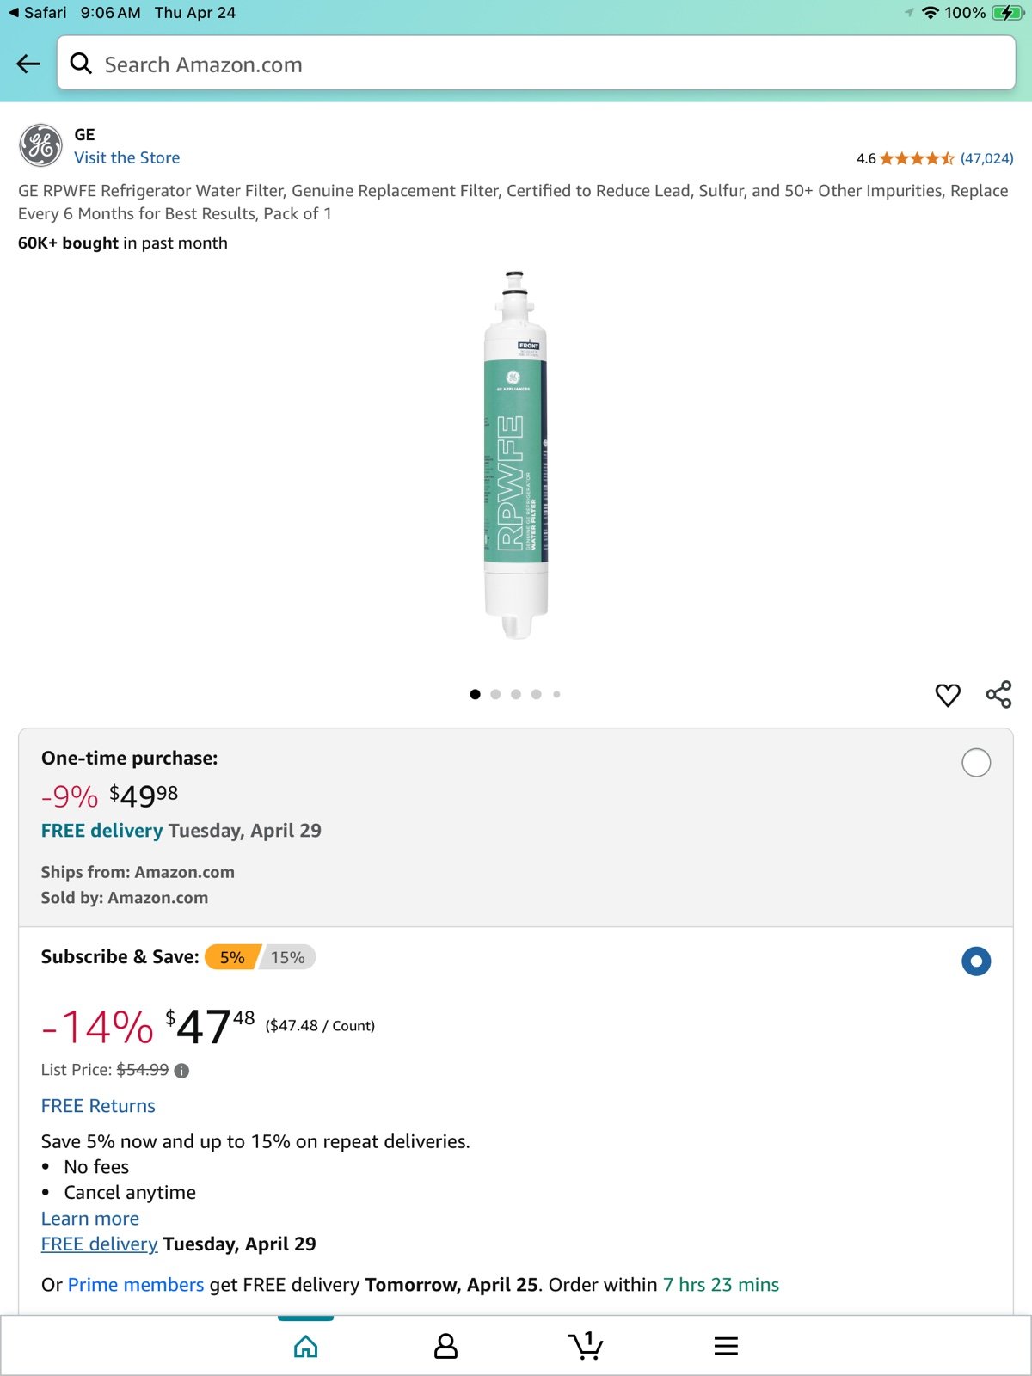Screen dimensions: 1032x1376
Task: Click the List Price info icon
Action: click(181, 1071)
